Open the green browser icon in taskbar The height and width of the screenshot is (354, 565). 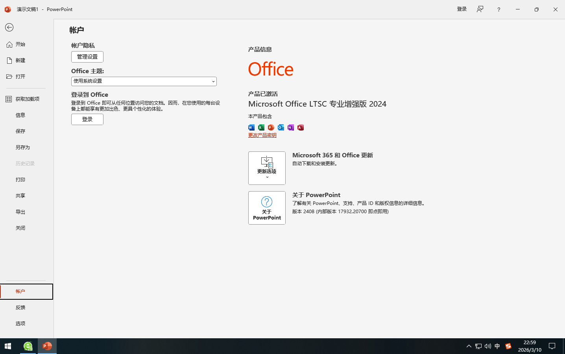[x=28, y=346]
